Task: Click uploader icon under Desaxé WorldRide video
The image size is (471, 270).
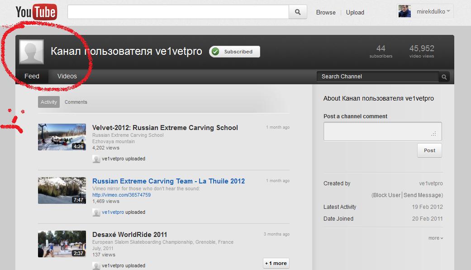Action: 96,266
